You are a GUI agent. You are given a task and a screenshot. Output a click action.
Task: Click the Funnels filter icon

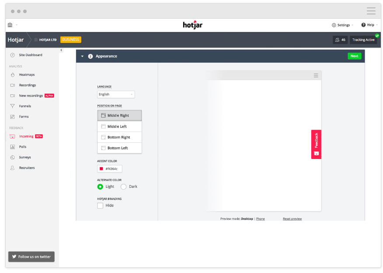pyautogui.click(x=12, y=106)
